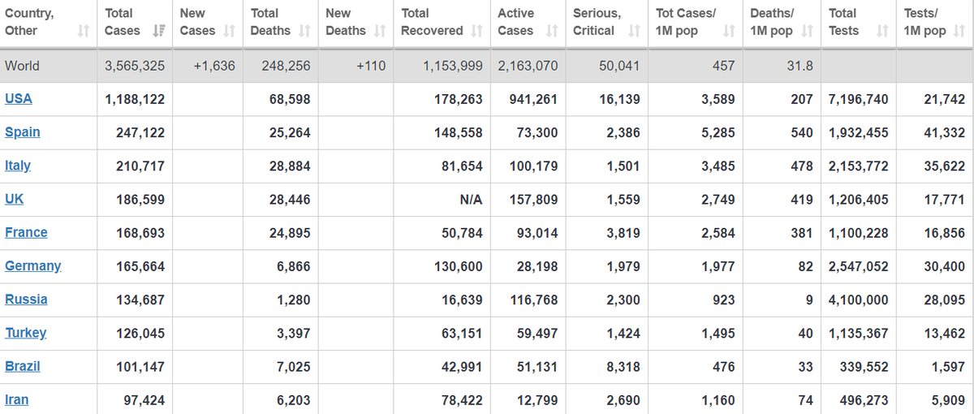
Task: Click the Active Cases header label
Action: click(516, 22)
